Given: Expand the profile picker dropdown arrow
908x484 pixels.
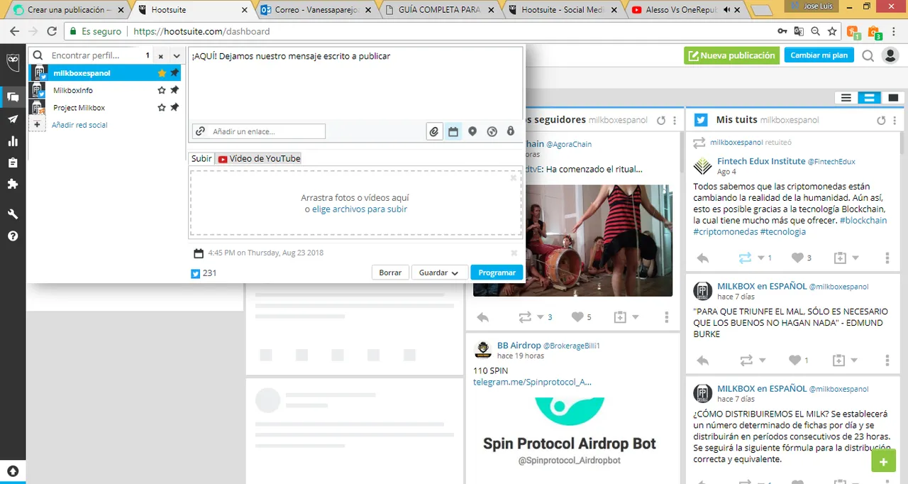Looking at the screenshot, I should [x=177, y=56].
